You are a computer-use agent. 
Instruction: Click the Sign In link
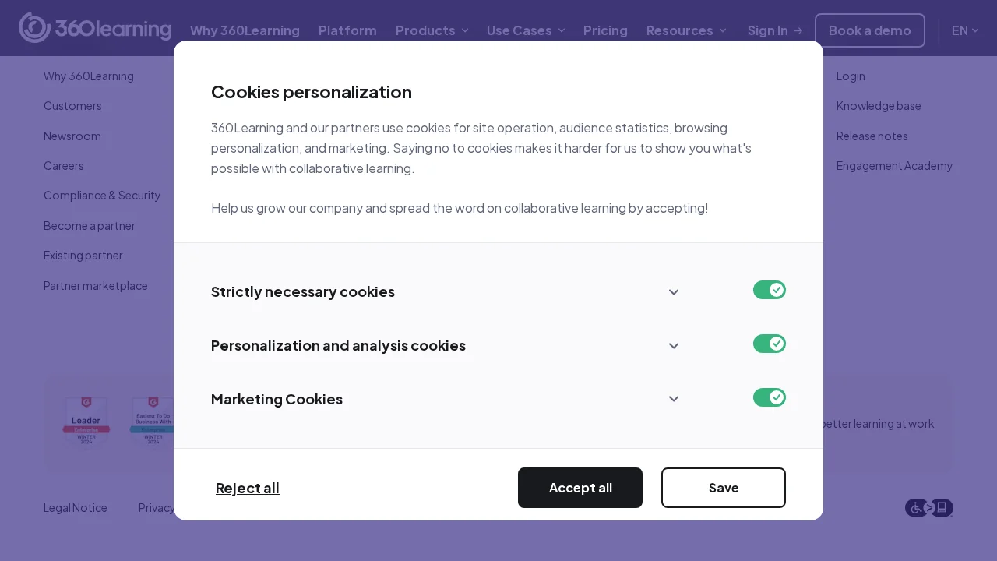[x=774, y=30]
